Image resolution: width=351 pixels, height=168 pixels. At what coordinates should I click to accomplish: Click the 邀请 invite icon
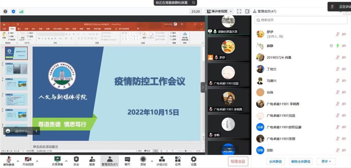(x=92, y=161)
